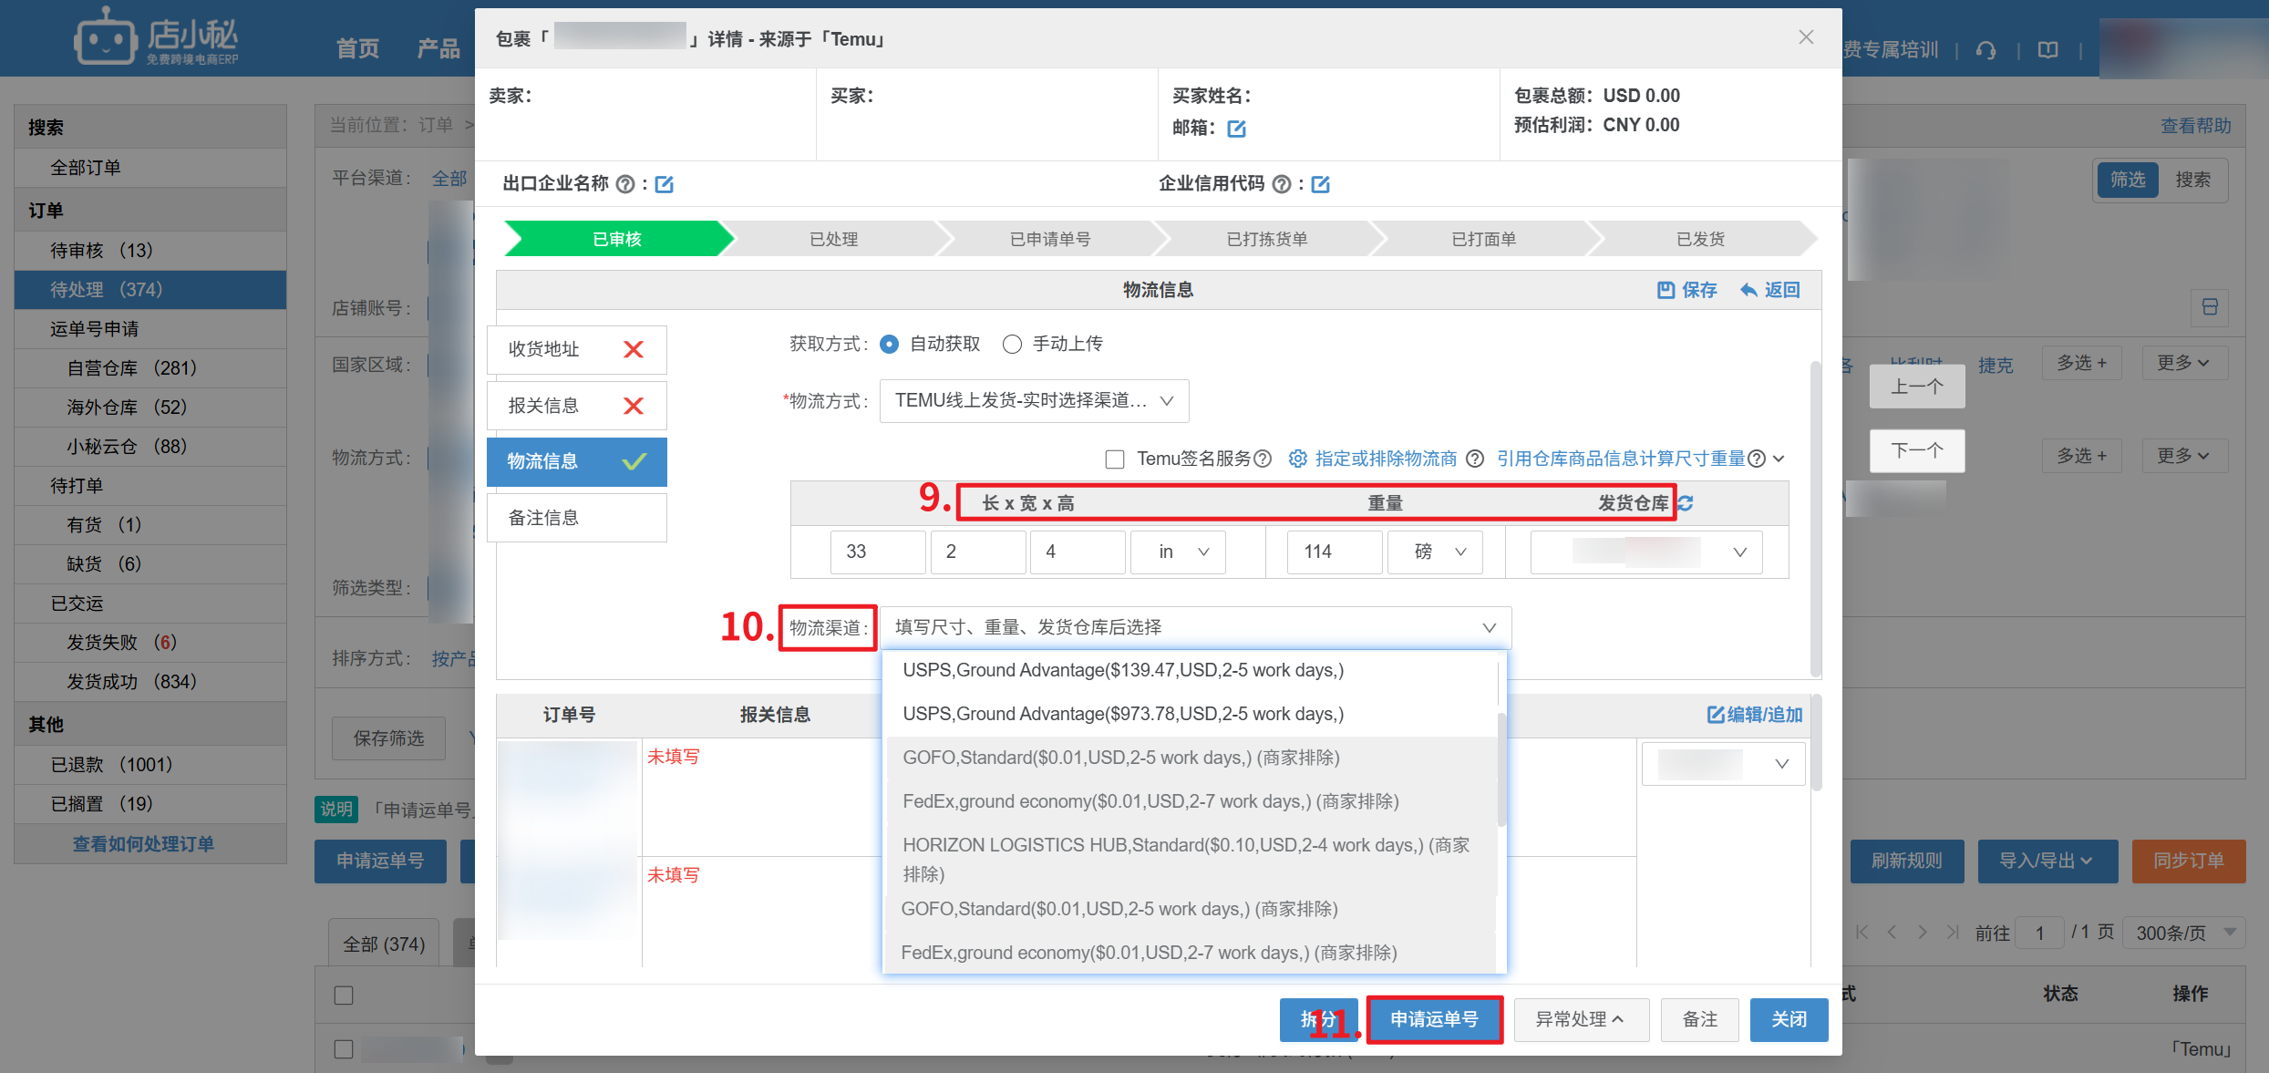The width and height of the screenshot is (2269, 1073).
Task: Click the 编辑/追加 link
Action: tap(1755, 715)
